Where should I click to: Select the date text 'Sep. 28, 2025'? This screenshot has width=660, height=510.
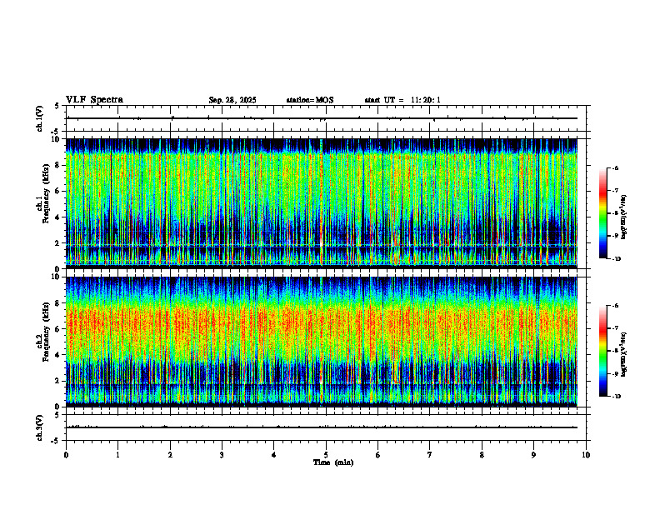[x=232, y=100]
